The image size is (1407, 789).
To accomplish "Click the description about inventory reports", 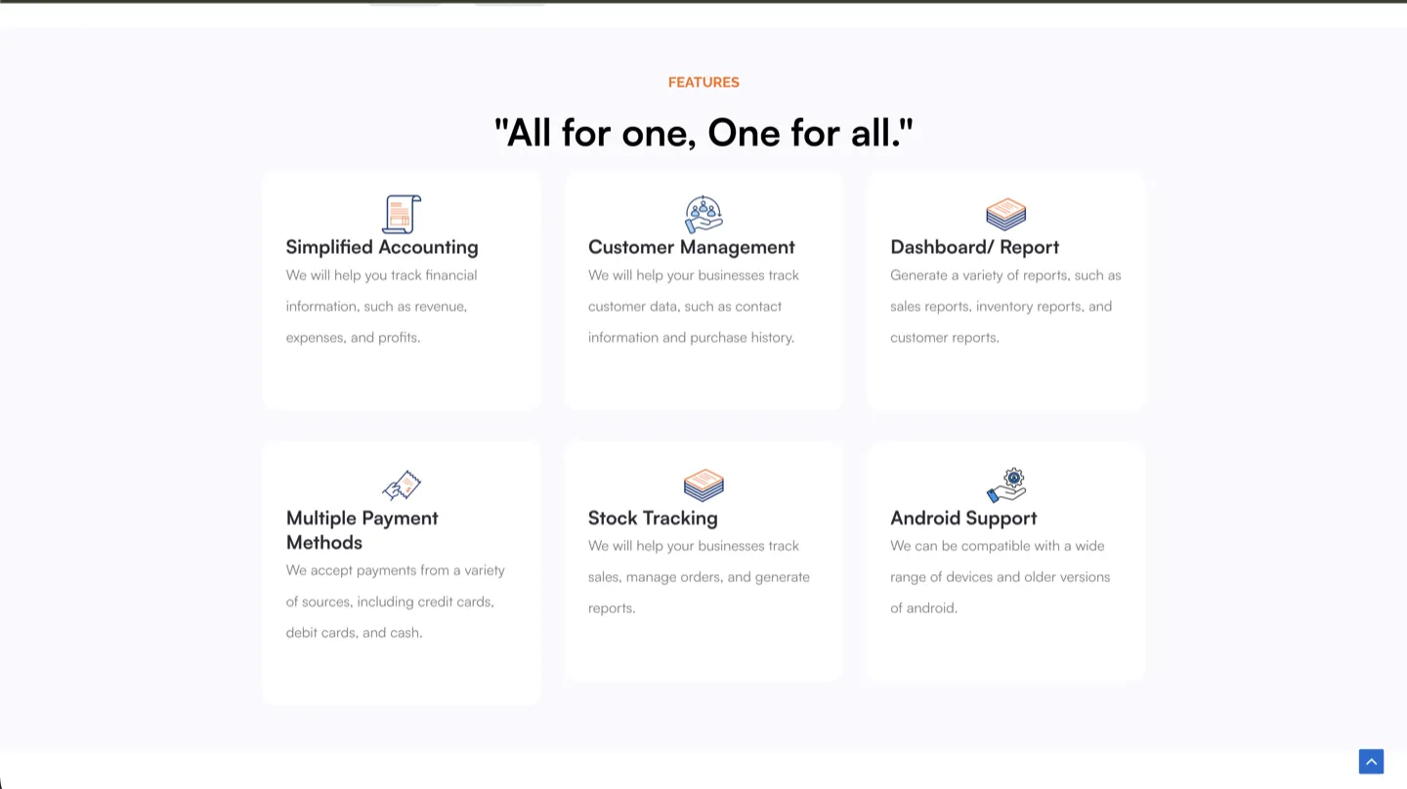I will coord(1004,306).
